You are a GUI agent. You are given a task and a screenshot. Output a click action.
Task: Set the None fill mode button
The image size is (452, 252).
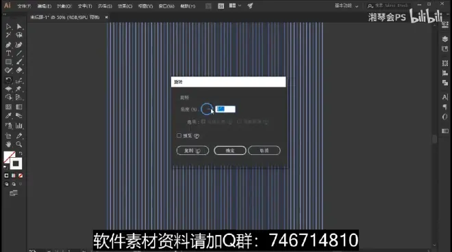tap(21, 176)
